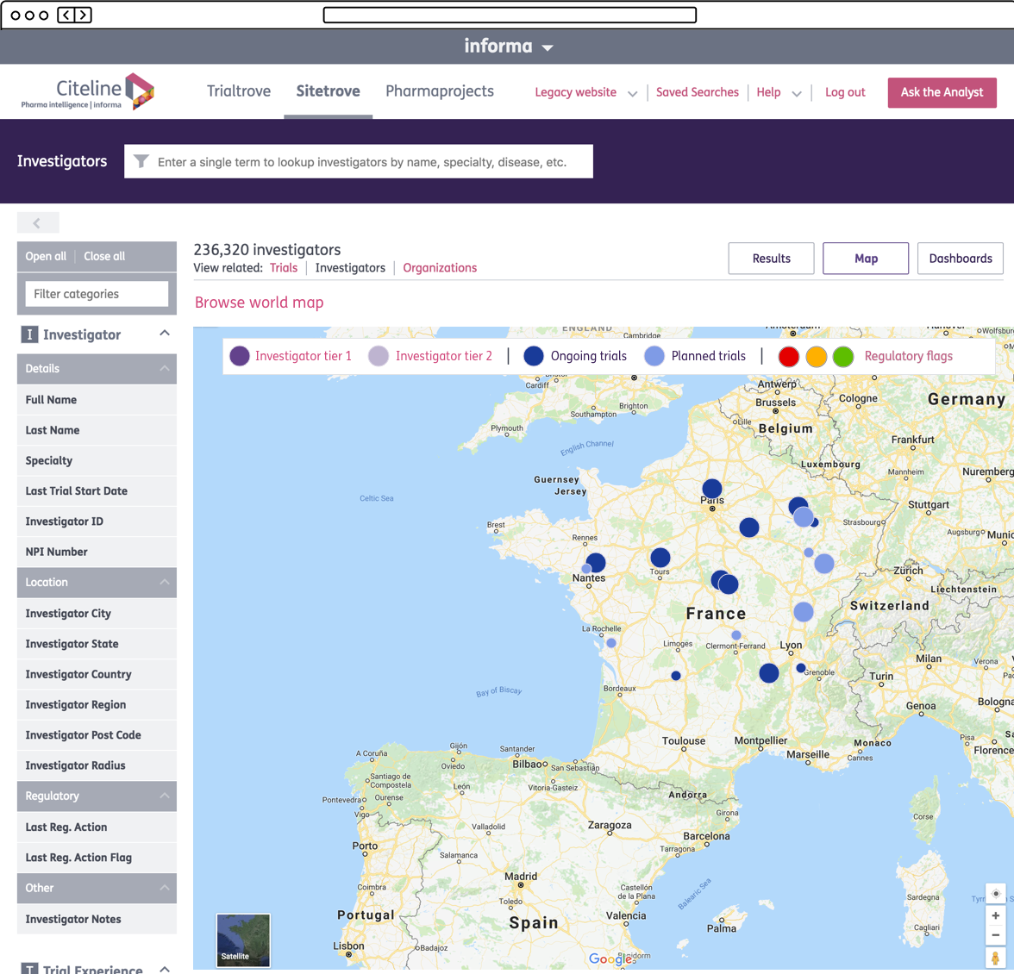
Task: Click the Street View pegman icon
Action: click(995, 958)
